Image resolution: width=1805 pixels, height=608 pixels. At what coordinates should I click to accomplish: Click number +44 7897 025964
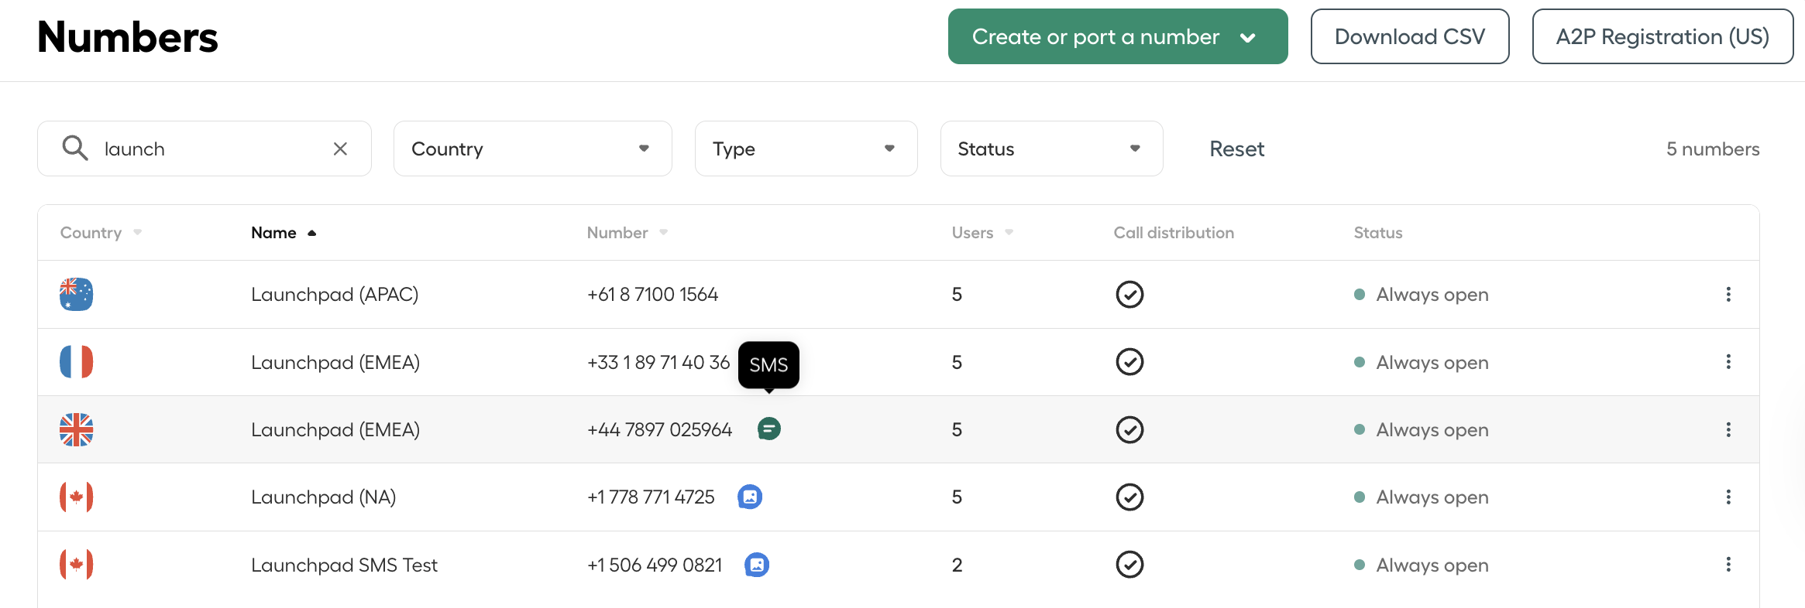[x=659, y=429]
